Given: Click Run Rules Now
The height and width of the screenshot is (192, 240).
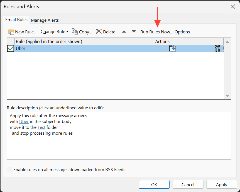Looking at the screenshot, I should (x=156, y=32).
